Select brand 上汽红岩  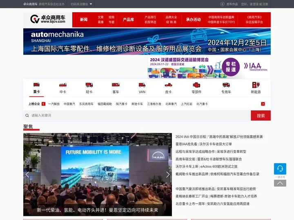coord(187,104)
